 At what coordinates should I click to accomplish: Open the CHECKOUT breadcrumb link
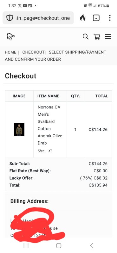tap(33, 52)
